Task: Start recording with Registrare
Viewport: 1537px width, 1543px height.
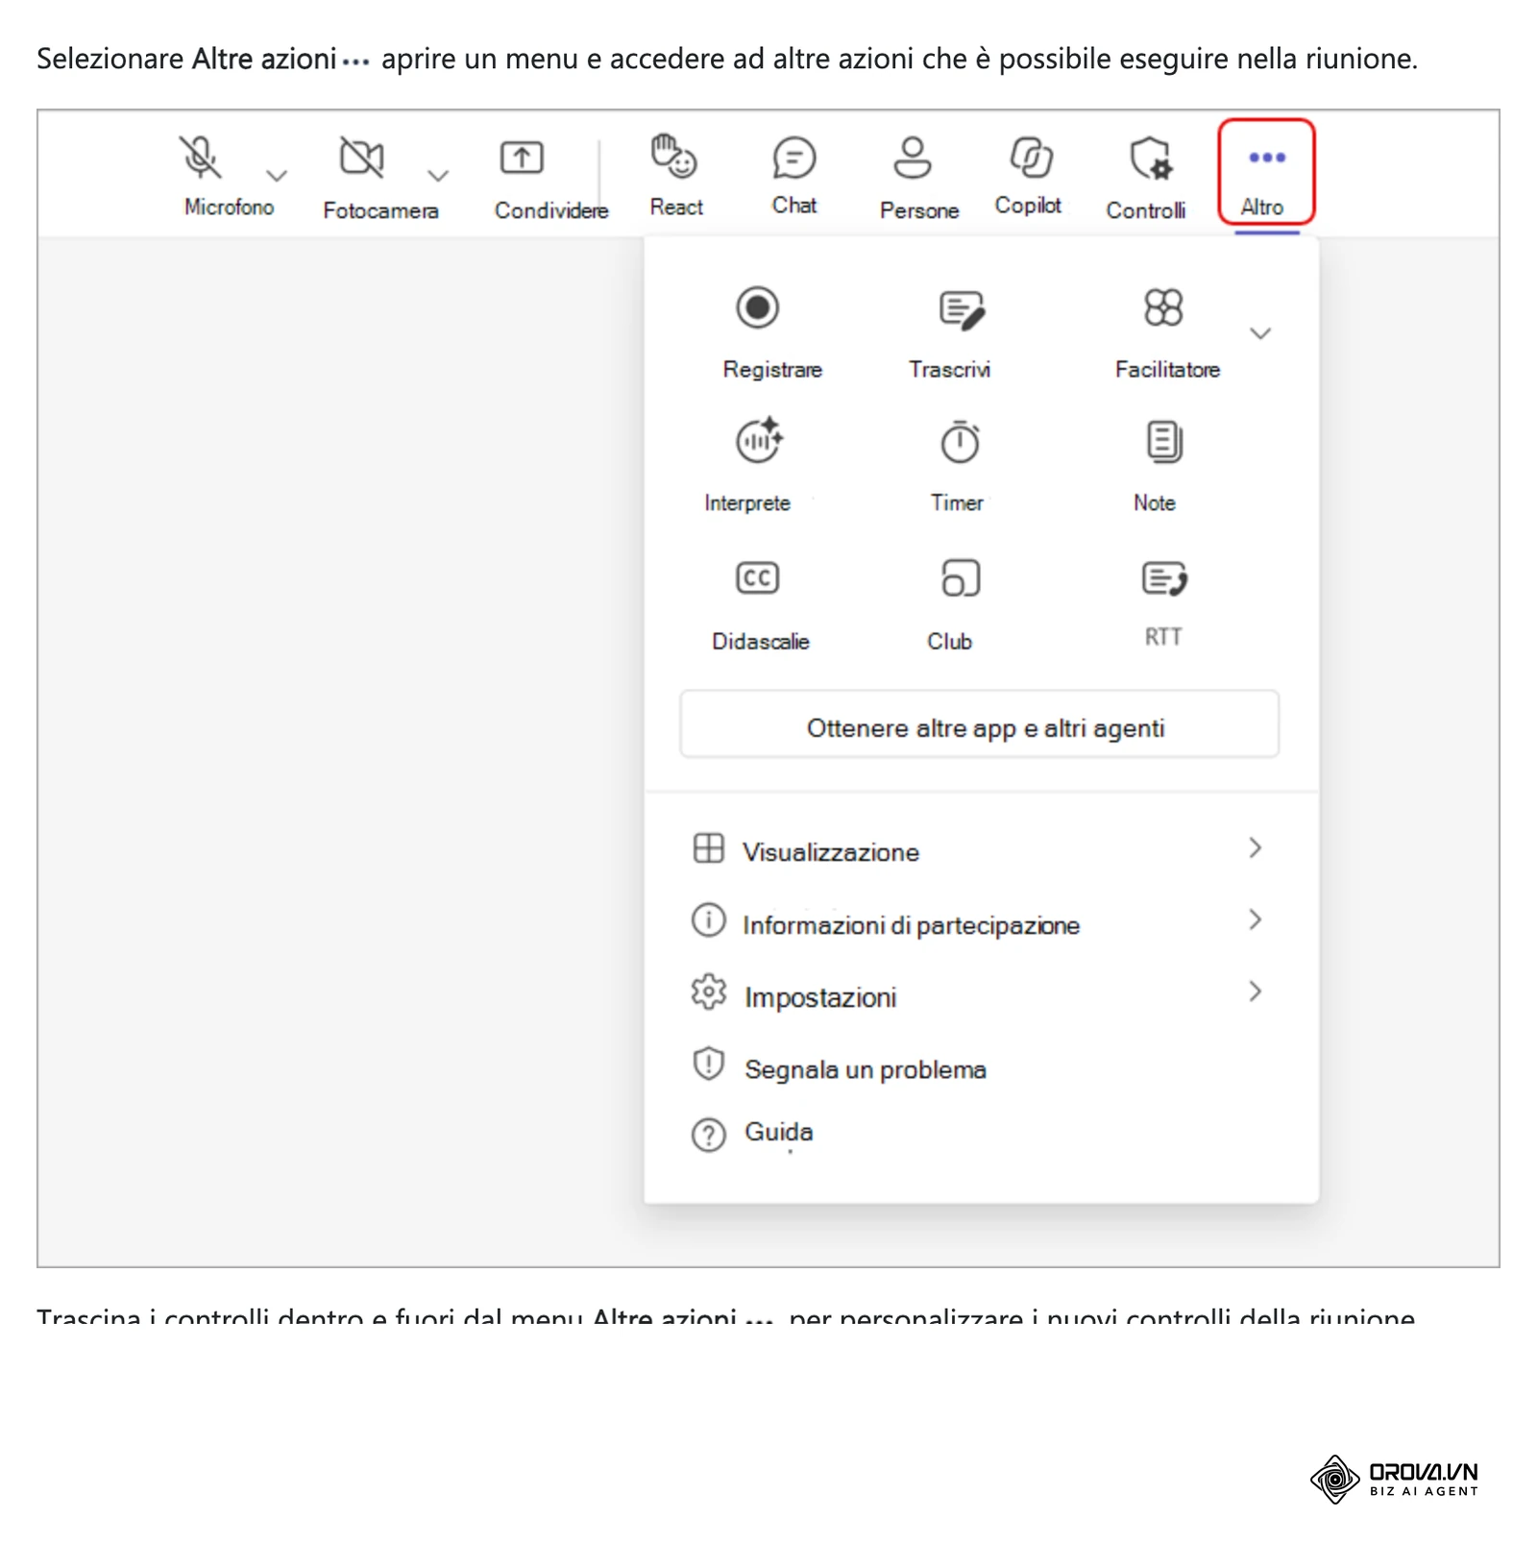Action: (758, 307)
